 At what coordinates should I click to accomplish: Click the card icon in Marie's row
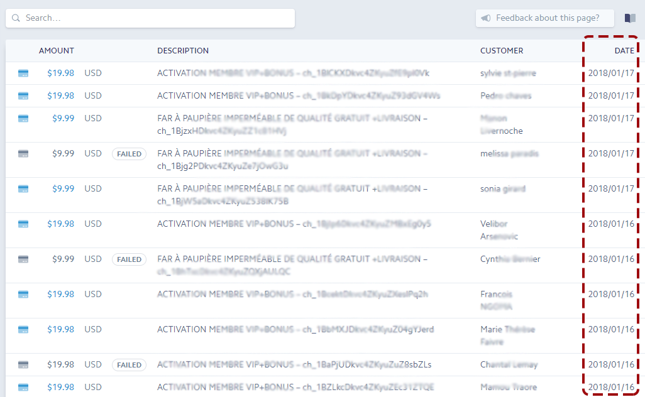(x=23, y=330)
